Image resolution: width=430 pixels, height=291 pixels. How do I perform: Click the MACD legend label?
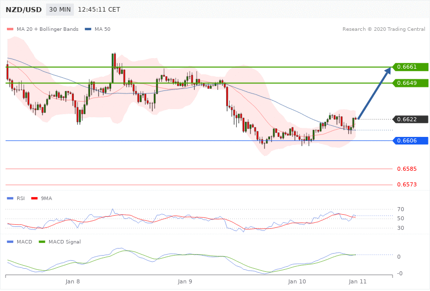(24, 241)
